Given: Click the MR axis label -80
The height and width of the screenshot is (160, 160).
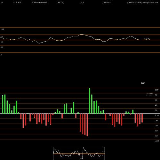Looking at the screenshot, I should pyautogui.click(x=156, y=136).
